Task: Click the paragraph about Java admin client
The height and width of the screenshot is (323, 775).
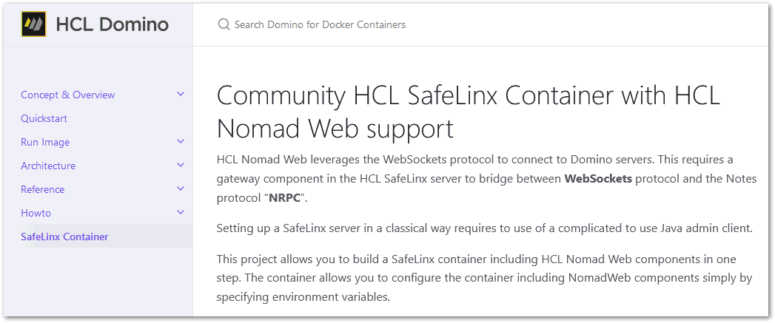Action: point(484,228)
